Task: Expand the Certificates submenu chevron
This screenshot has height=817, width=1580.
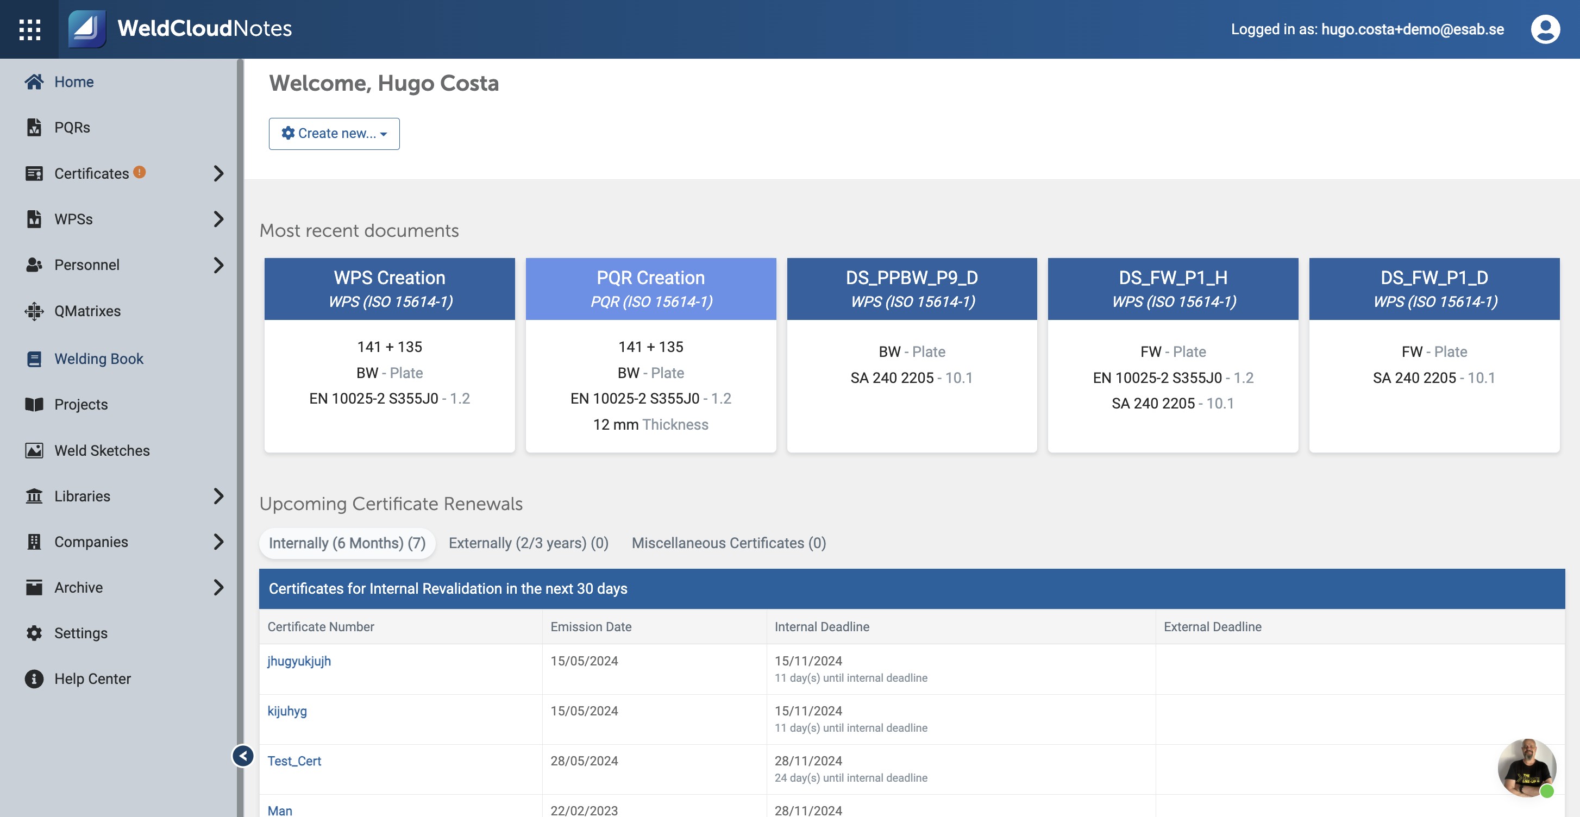Action: [218, 174]
